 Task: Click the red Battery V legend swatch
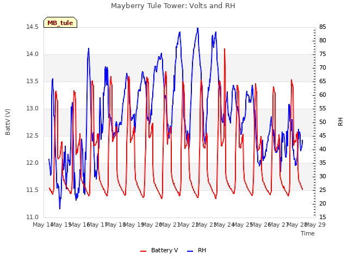click(x=144, y=251)
